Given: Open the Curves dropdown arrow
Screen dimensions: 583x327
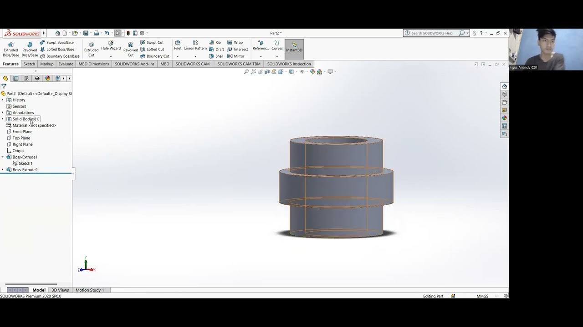Looking at the screenshot, I should (277, 57).
